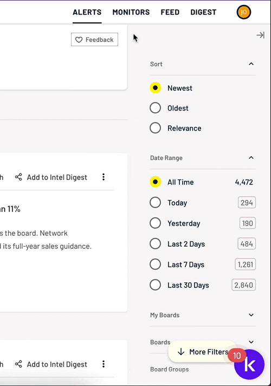Click the More Filters button
271x386 pixels.
click(203, 352)
